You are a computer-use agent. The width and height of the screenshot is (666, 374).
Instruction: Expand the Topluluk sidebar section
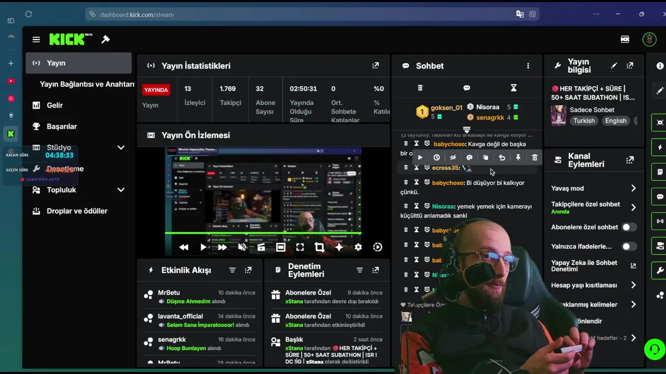coord(121,190)
